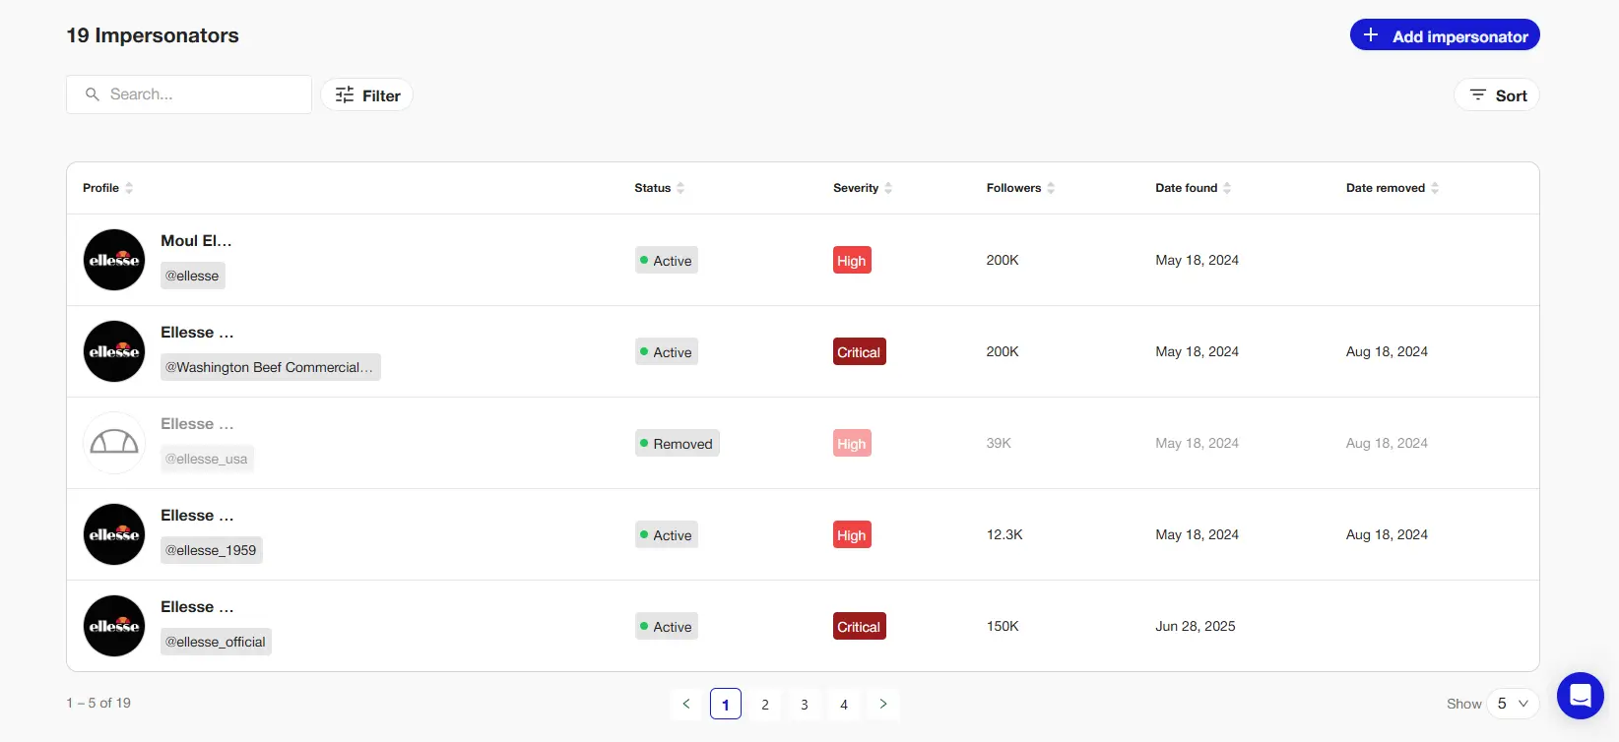Click the plus icon on Add impersonator
Image resolution: width=1619 pixels, height=742 pixels.
click(x=1370, y=35)
